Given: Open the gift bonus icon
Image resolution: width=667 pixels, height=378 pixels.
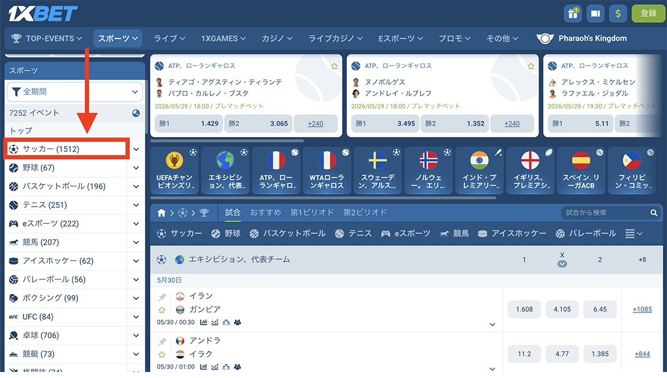Looking at the screenshot, I should tap(573, 14).
